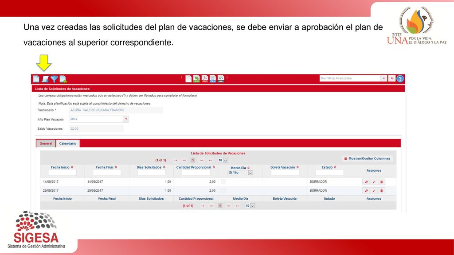This screenshot has height=255, width=454.
Task: Toggle Medio Día checkbox for 29/09/2017 row
Action: click(223, 190)
